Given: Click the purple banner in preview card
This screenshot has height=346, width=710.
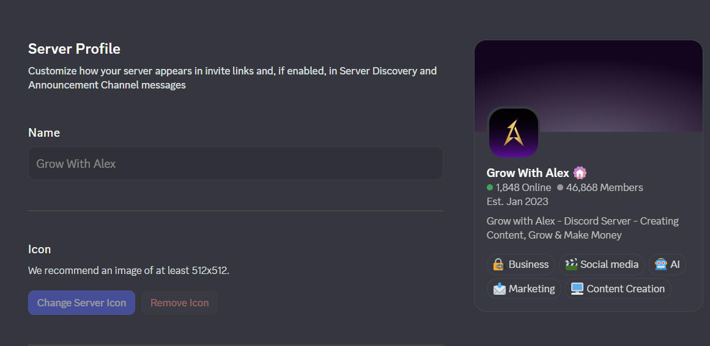Looking at the screenshot, I should tap(612, 79).
